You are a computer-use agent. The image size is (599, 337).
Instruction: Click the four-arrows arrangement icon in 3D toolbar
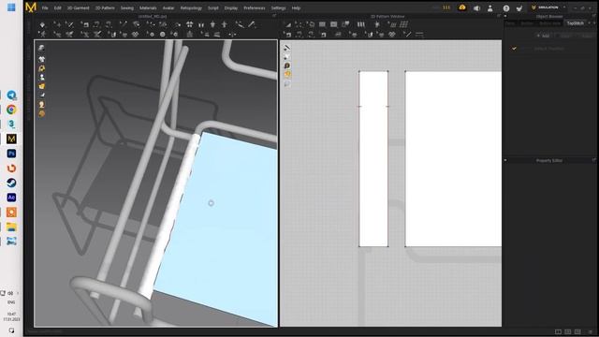(189, 25)
